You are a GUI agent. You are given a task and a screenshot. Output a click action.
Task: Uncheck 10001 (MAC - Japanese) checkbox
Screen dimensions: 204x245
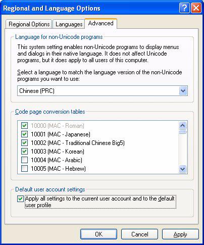(x=25, y=134)
